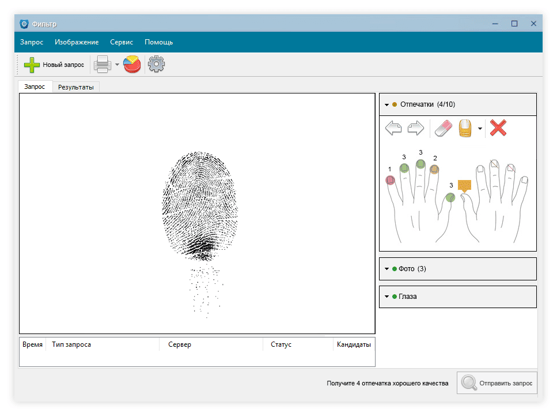Select the orange-marked left index finger
557x416 pixels.
click(434, 169)
